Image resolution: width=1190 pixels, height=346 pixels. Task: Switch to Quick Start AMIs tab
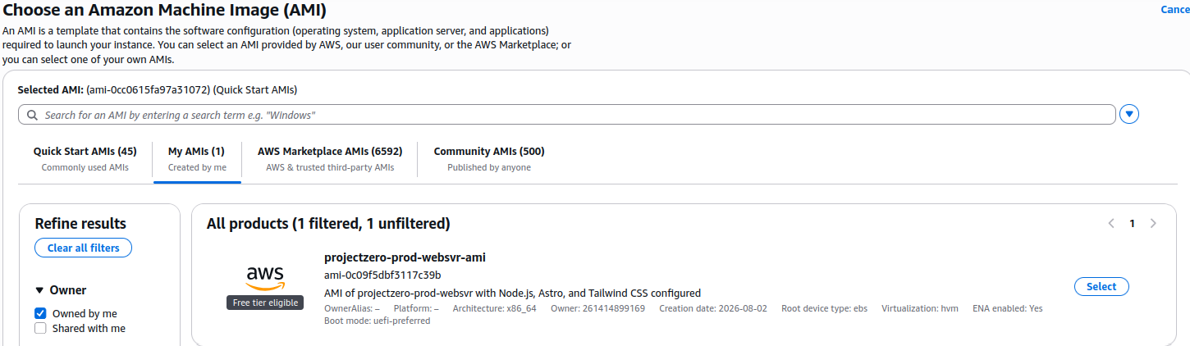(x=85, y=158)
